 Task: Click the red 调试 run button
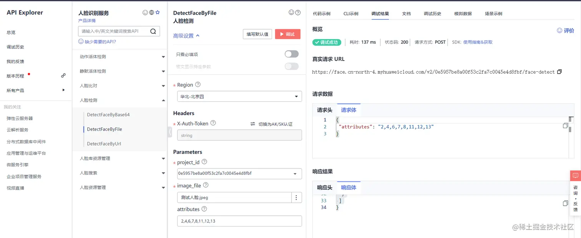[x=288, y=34]
